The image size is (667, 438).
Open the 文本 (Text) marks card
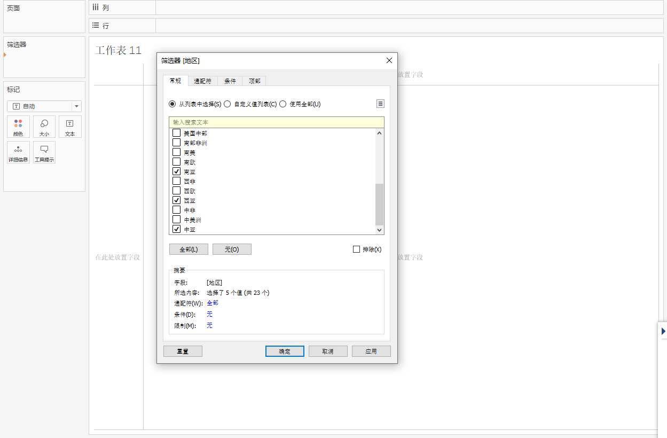70,127
